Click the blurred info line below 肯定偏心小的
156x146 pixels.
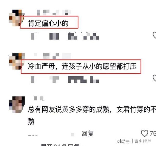[65, 36]
